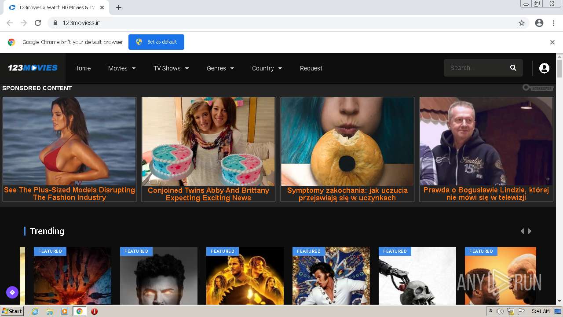Open the orange two-men featured poster
The height and width of the screenshot is (317, 563).
[x=501, y=276]
